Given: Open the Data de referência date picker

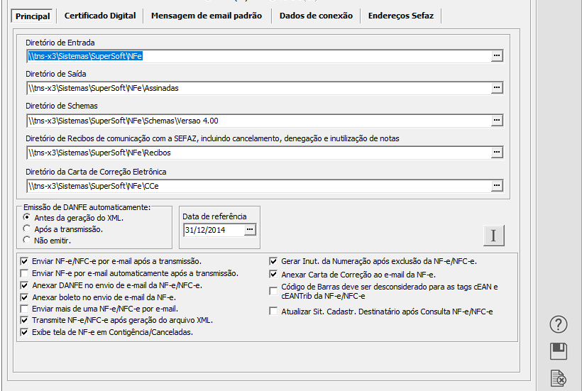Looking at the screenshot, I should (249, 230).
